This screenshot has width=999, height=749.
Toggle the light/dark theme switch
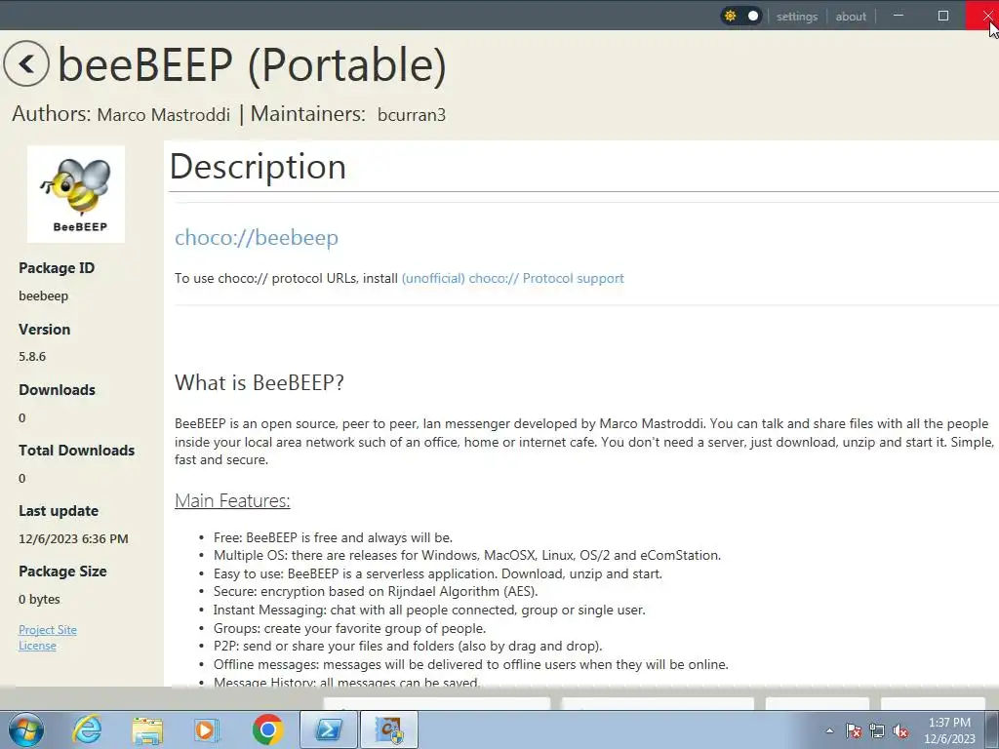point(741,16)
